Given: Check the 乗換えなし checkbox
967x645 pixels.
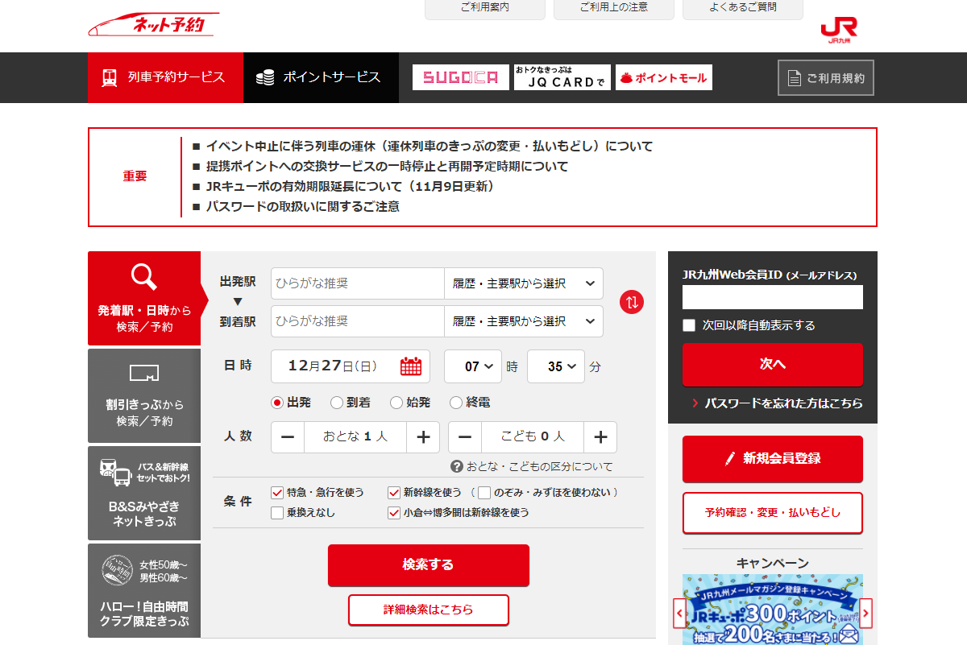Looking at the screenshot, I should click(x=278, y=512).
